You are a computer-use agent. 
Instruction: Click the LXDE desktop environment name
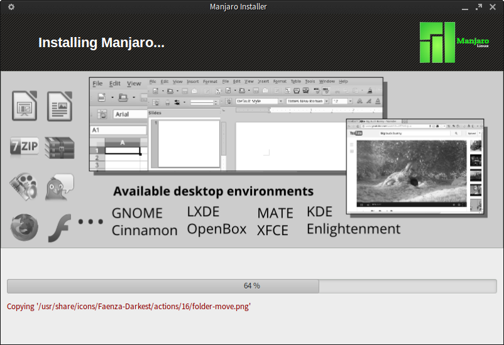(x=203, y=212)
